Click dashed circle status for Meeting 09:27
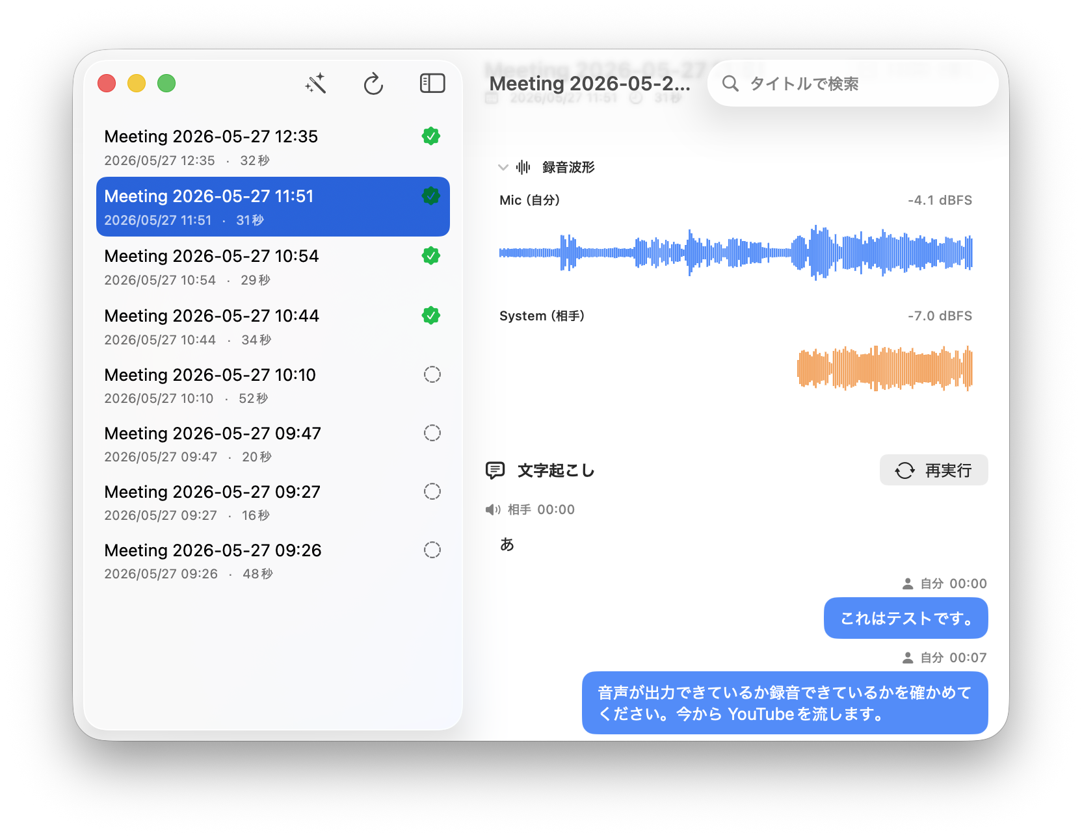The height and width of the screenshot is (837, 1082). (432, 491)
